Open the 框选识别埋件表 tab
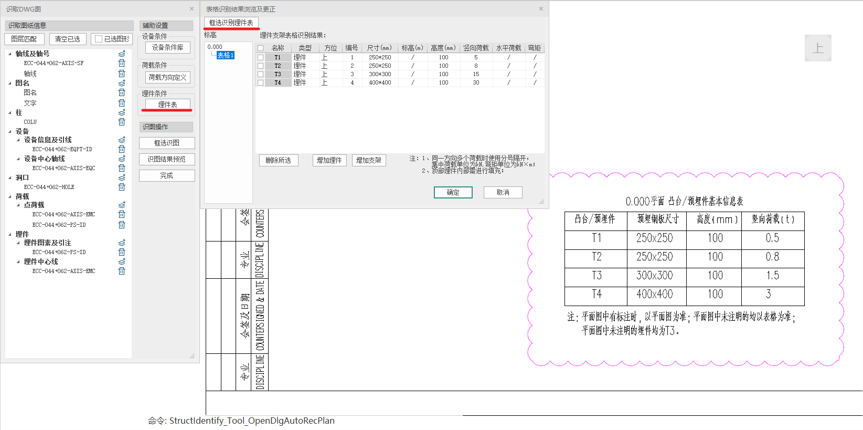863x430 pixels. click(231, 23)
